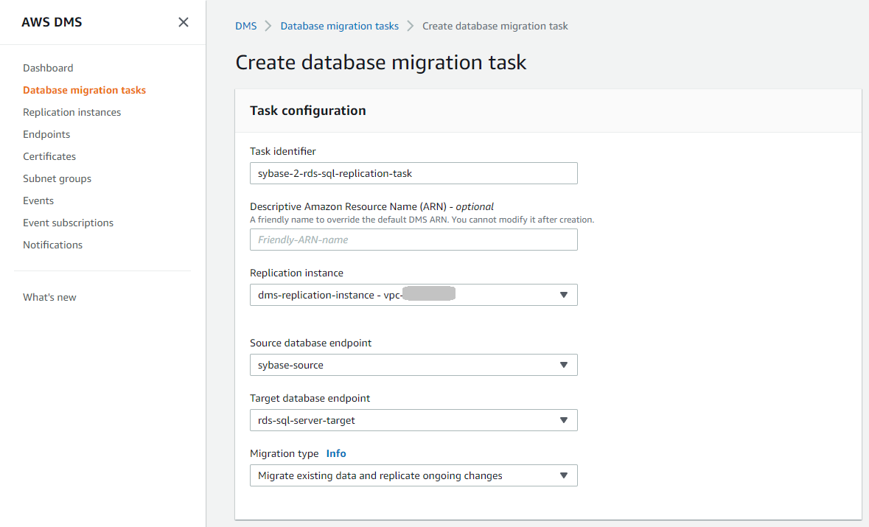Screen dimensions: 869x527
Task: Click Database migration tasks breadcrumb
Action: 339,26
